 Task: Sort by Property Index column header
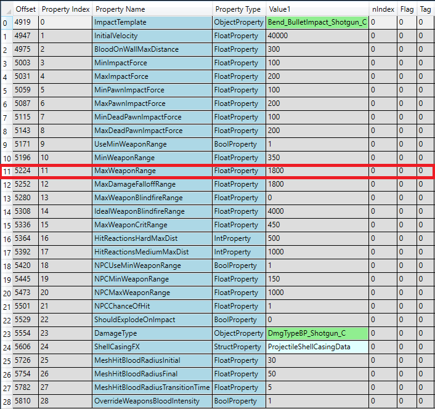click(x=65, y=9)
